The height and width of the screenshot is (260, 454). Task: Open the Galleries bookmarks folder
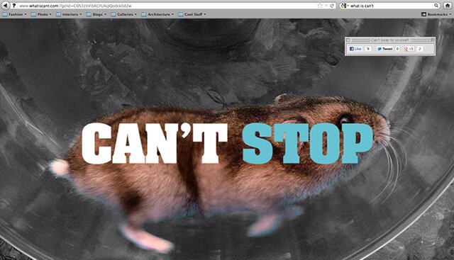point(123,14)
